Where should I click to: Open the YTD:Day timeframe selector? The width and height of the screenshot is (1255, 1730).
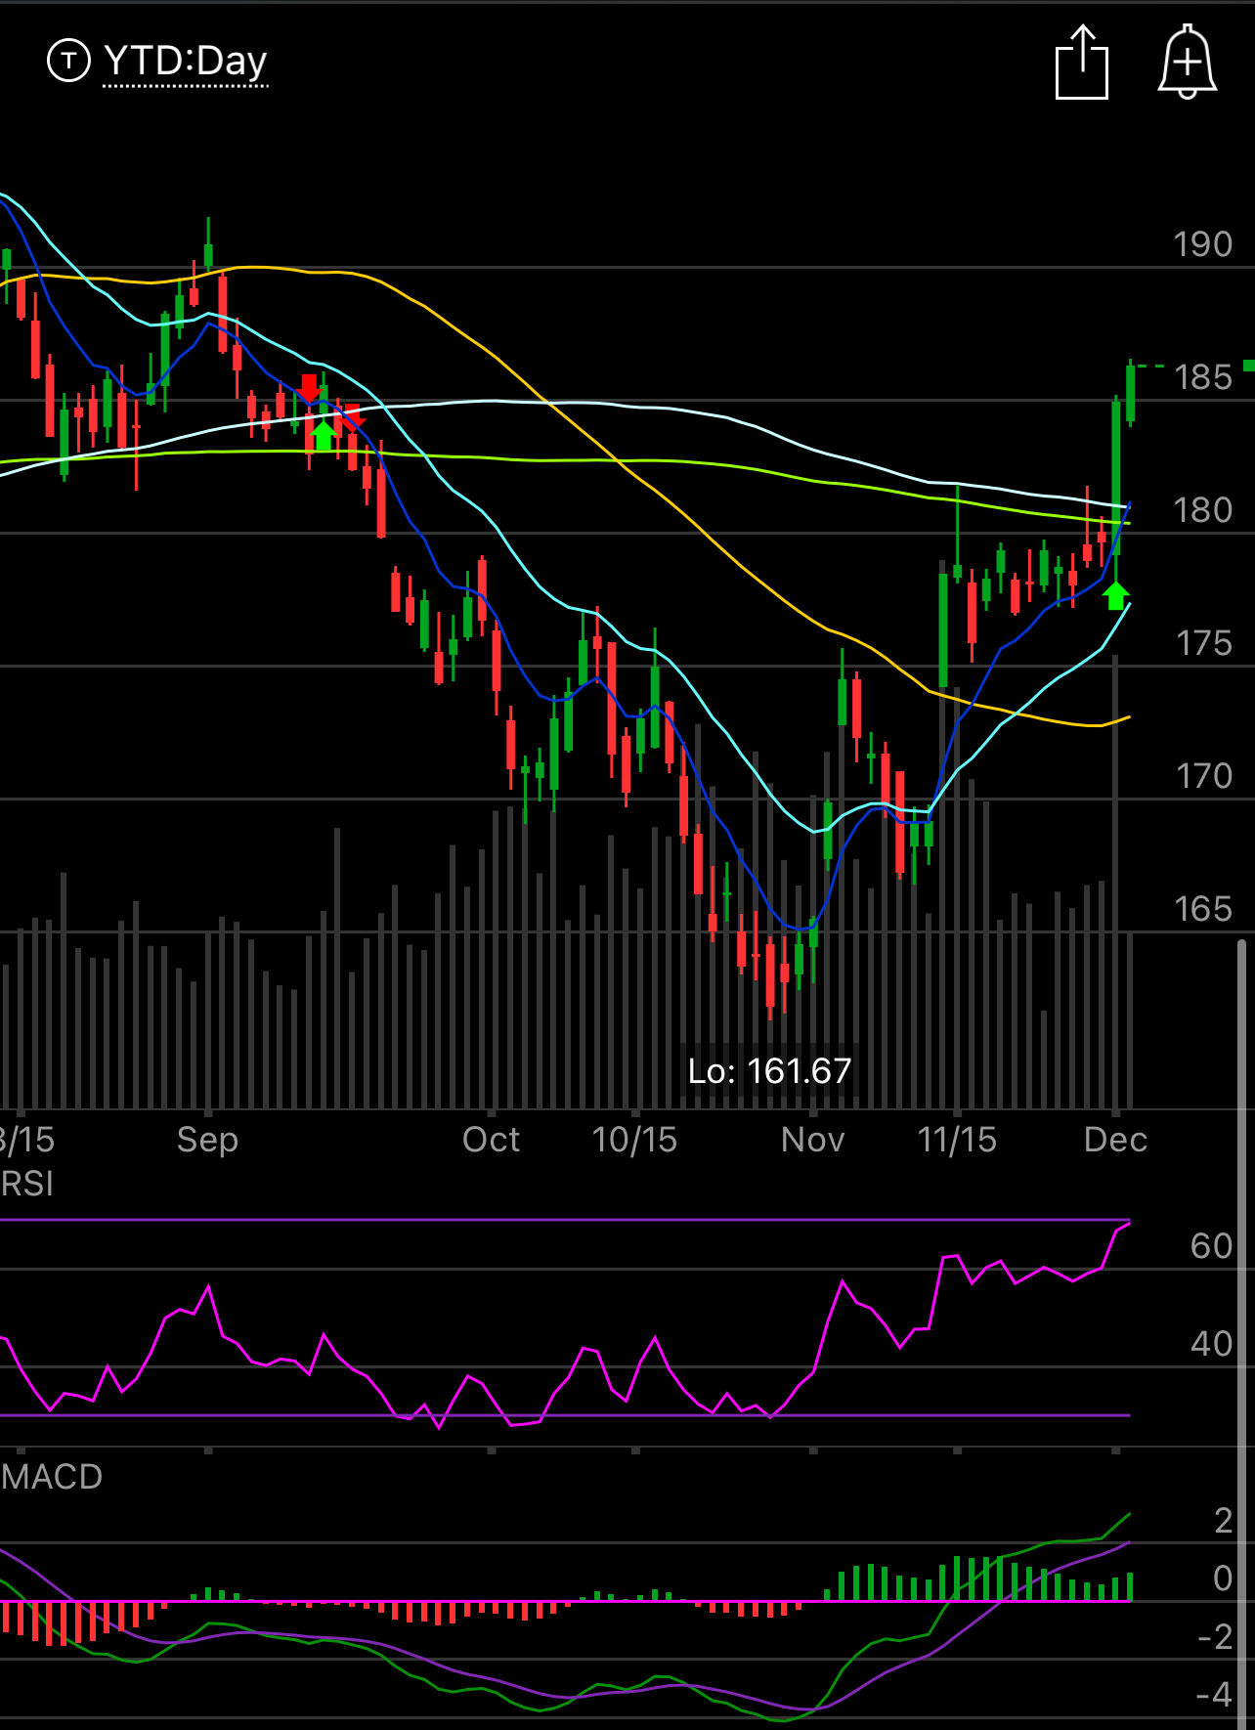185,62
